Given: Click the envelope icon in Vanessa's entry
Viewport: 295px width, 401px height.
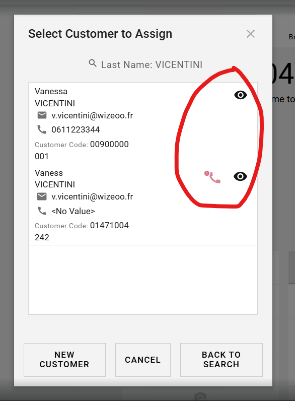Looking at the screenshot, I should (42, 115).
